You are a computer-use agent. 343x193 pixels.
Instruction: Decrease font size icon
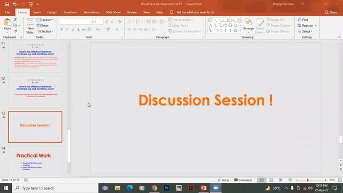[x=113, y=21]
